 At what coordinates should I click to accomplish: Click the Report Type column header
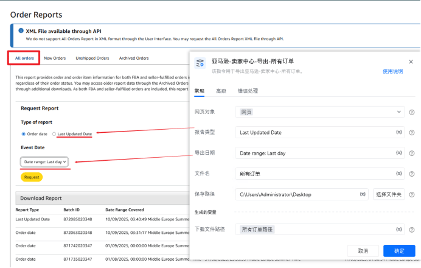[x=27, y=210]
